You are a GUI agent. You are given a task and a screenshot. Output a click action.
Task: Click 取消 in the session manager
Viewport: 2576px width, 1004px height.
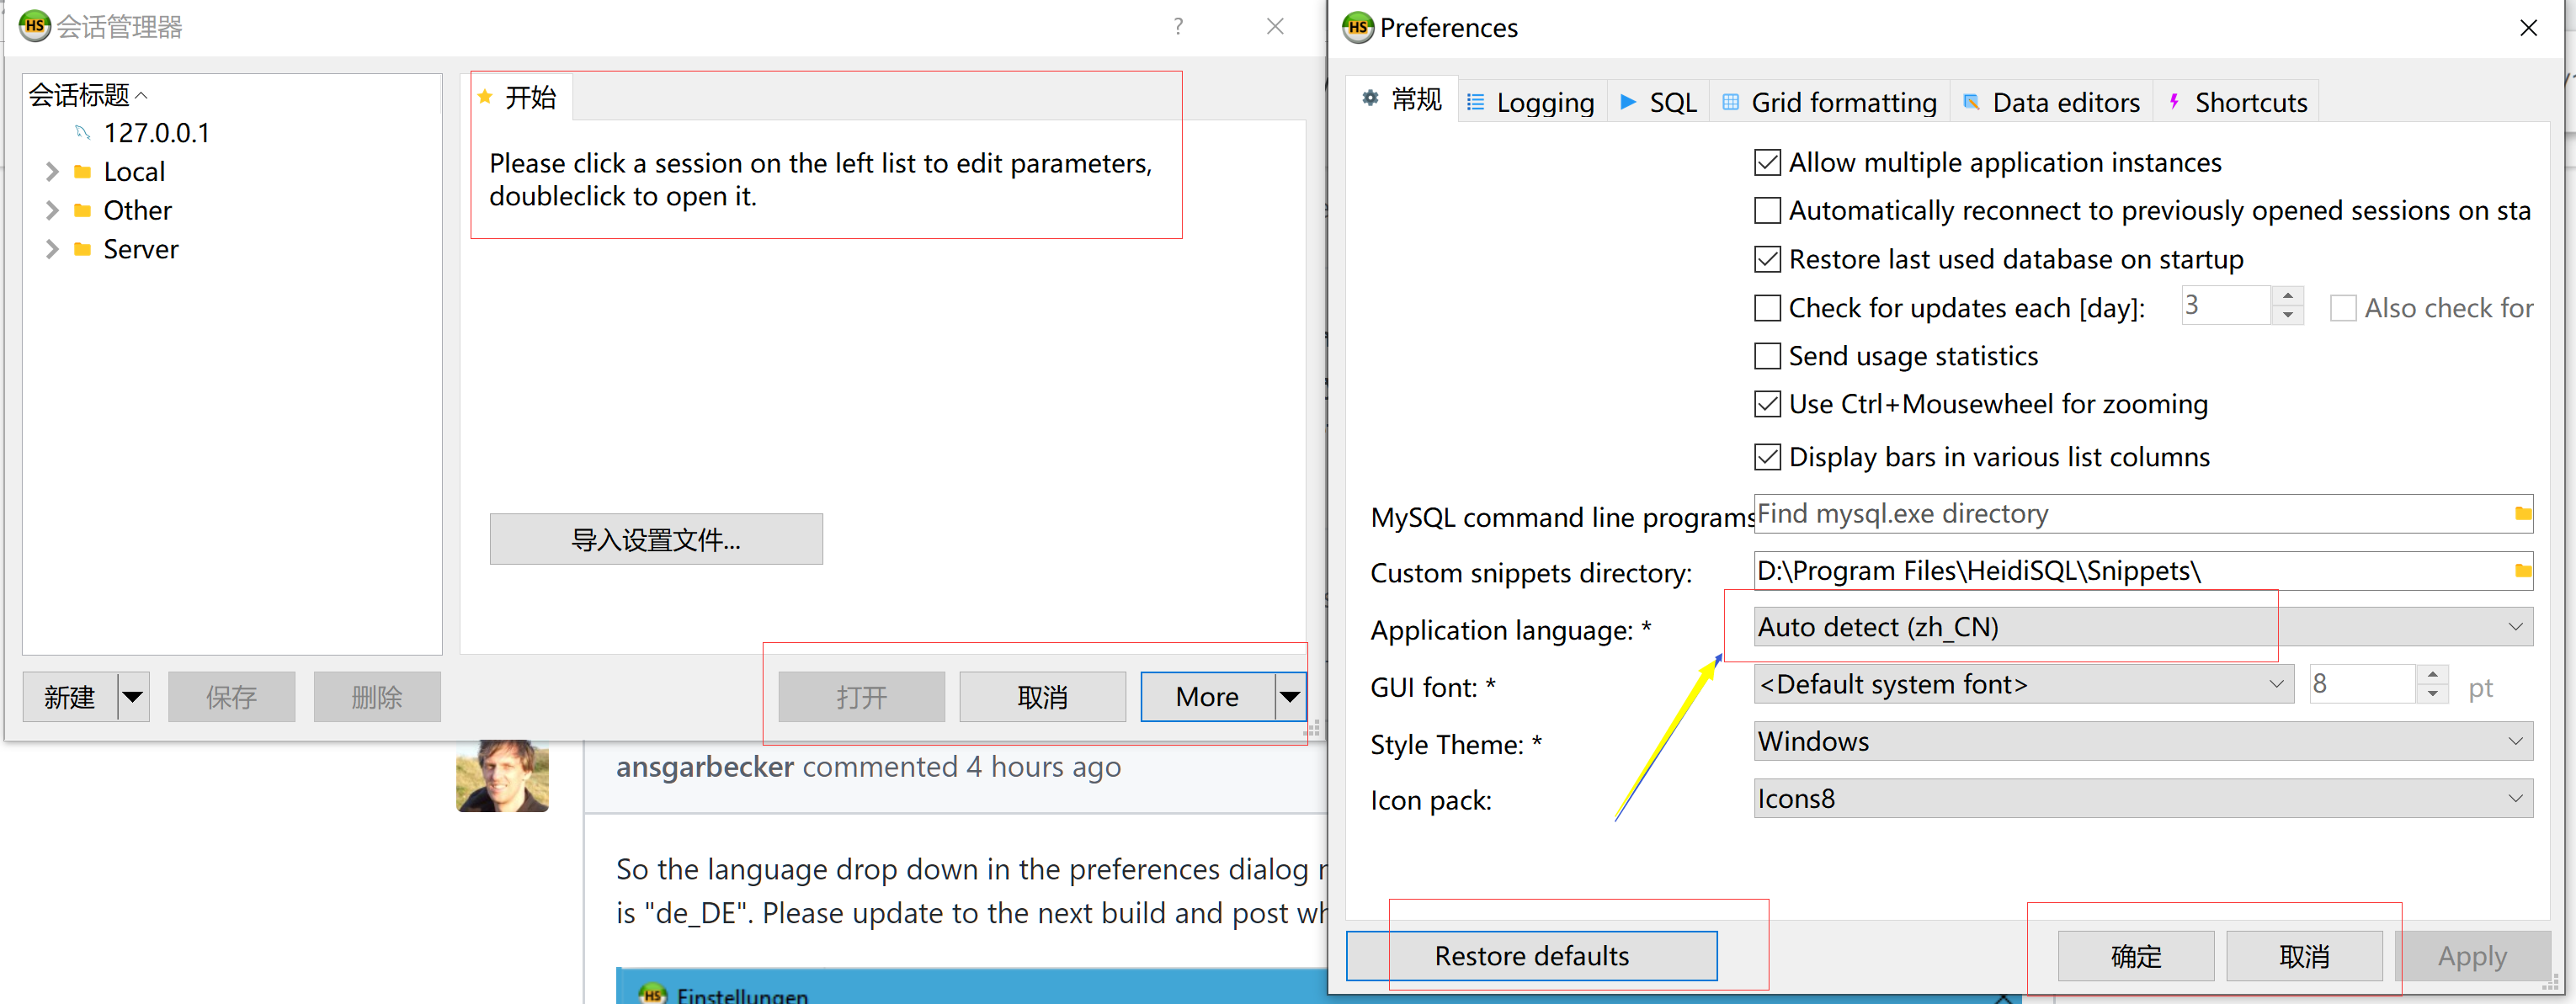(x=1042, y=697)
